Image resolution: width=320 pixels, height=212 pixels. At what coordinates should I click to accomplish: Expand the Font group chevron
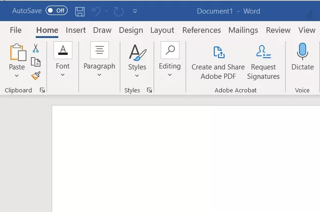coord(62,75)
